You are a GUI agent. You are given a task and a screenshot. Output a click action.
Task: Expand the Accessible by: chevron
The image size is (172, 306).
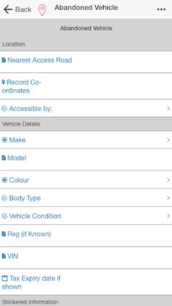[x=168, y=108]
